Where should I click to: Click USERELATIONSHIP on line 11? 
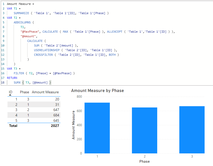(47, 50)
